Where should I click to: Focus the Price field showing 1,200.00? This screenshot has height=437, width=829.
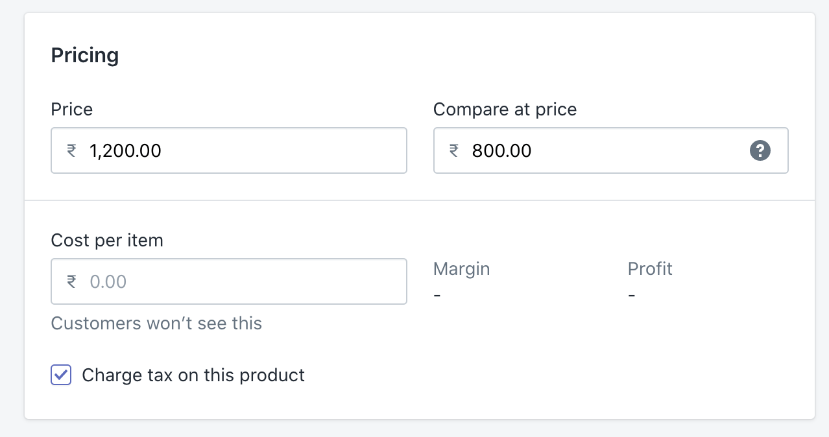(229, 150)
